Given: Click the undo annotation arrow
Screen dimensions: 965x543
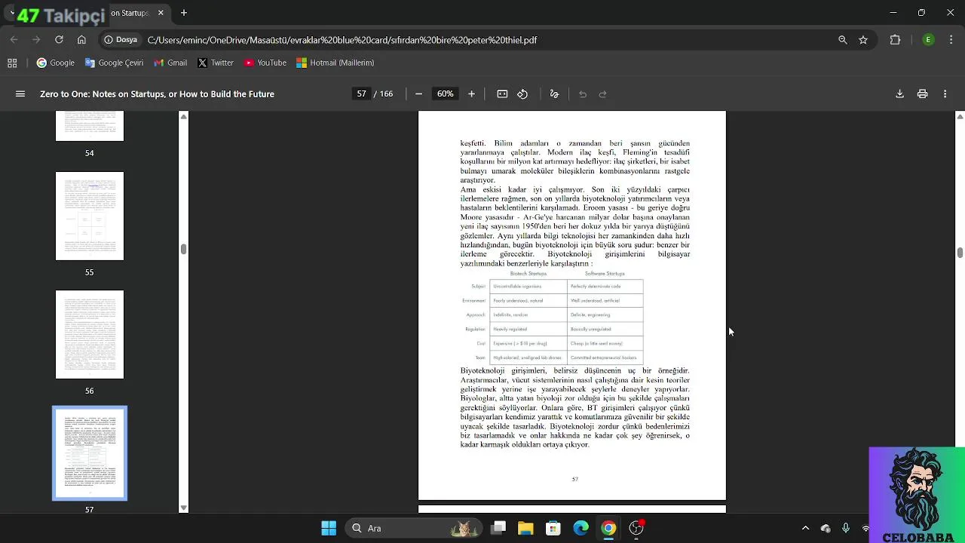Looking at the screenshot, I should [x=583, y=94].
